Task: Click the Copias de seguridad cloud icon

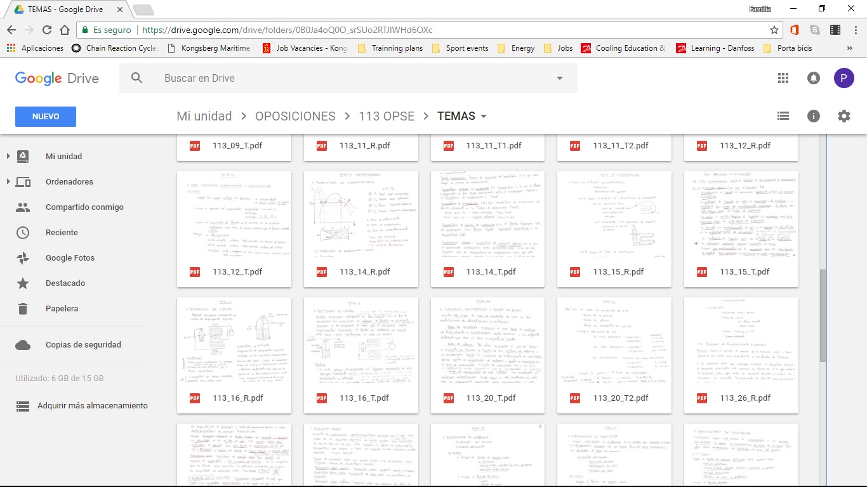Action: 23,345
